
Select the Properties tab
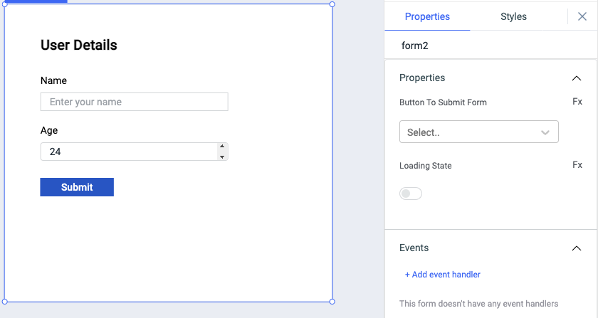coord(427,16)
